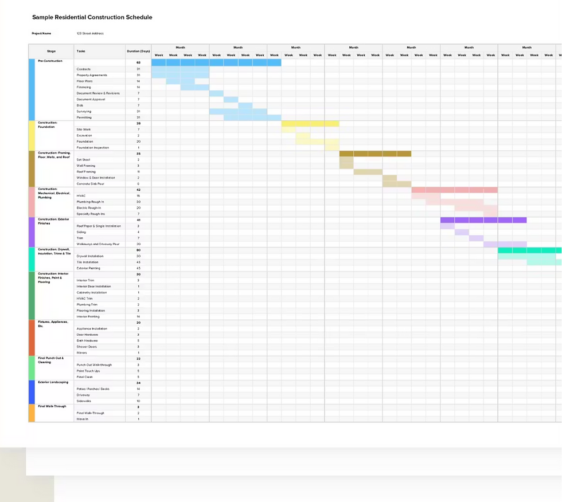Click the purple Exterior Finishes Gantt summary bar
Screen dimensions: 562x502
point(483,220)
